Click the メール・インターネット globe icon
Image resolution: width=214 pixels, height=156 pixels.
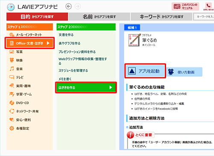12,35
